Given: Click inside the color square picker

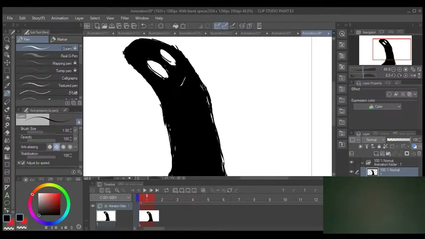Looking at the screenshot, I should coord(49,204).
